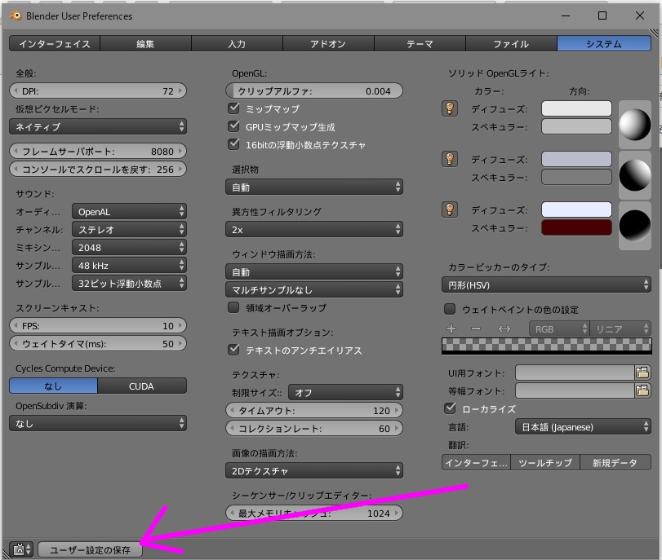
Task: Toggle the third solid OpenGL light bulb icon
Action: 450,209
